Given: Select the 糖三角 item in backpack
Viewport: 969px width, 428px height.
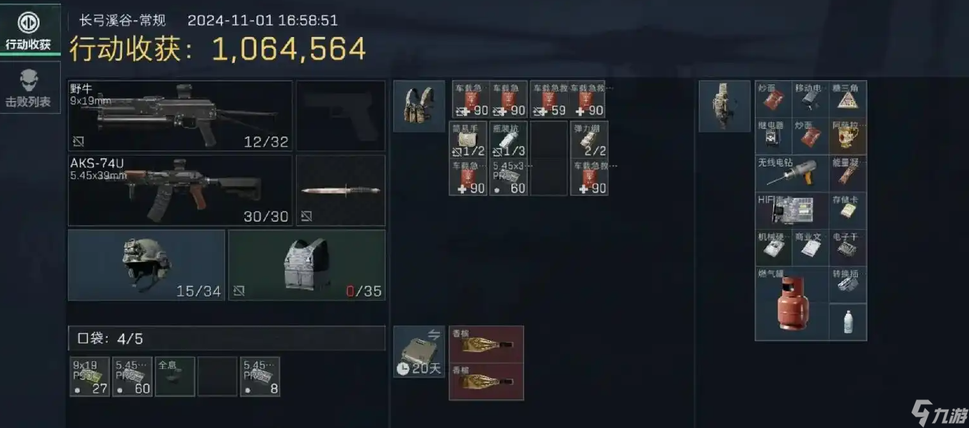Looking at the screenshot, I should click(848, 99).
